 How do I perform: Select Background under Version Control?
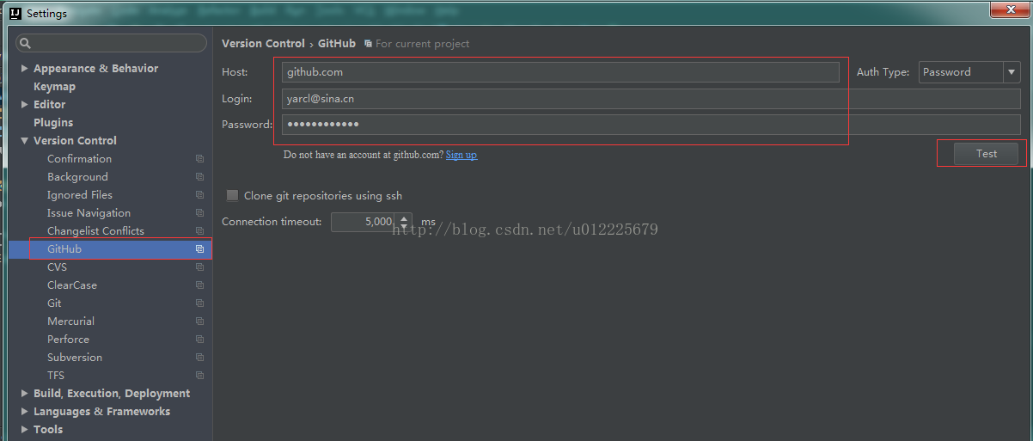click(77, 177)
